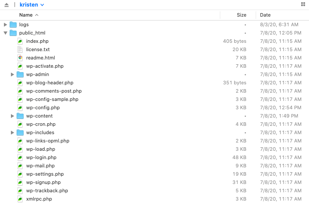Select the file name wp-login.php
Screen dimensions: 309x208
tap(41, 157)
